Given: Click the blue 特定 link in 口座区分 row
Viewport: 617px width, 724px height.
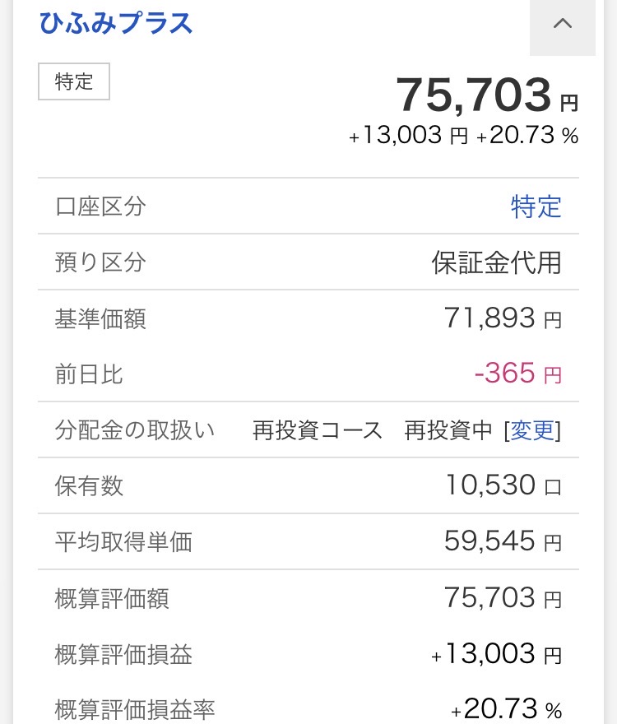Looking at the screenshot, I should (x=536, y=207).
